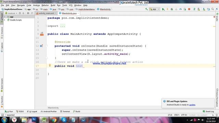Open File Explorer from taskbar
This screenshot has height=123, width=219.
point(24,120)
